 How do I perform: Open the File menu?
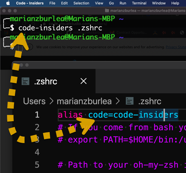coord(52,3)
